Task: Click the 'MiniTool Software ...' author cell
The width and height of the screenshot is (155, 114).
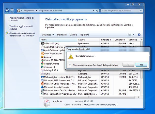Action: tap(88, 94)
